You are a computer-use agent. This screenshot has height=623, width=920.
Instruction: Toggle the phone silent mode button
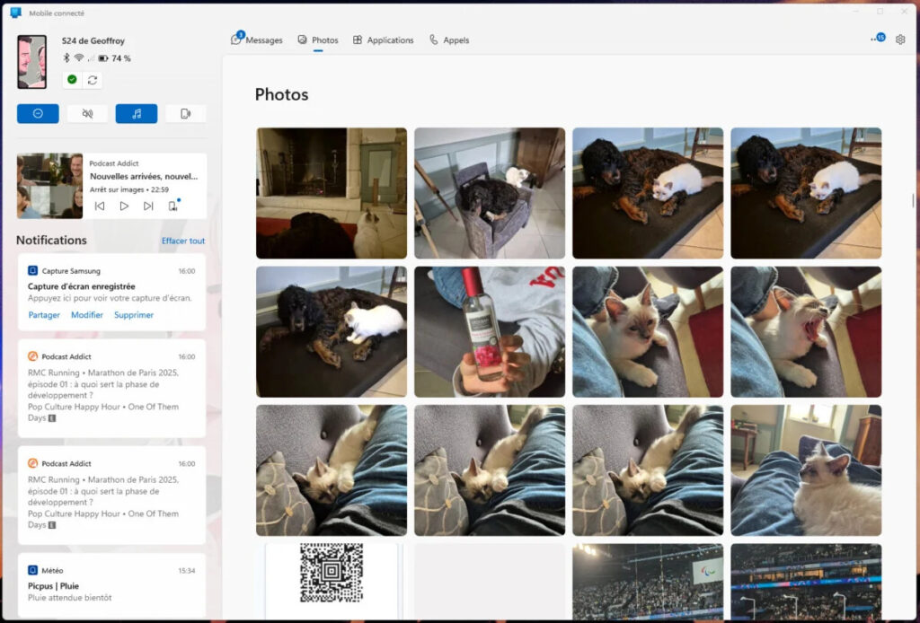(x=87, y=114)
